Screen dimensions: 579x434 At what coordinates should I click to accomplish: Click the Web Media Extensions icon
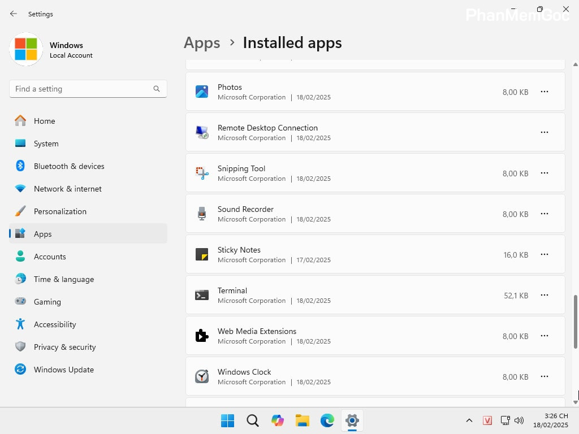[202, 336]
